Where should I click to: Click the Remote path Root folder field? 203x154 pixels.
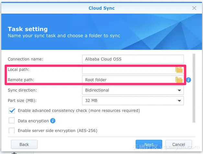129,80
